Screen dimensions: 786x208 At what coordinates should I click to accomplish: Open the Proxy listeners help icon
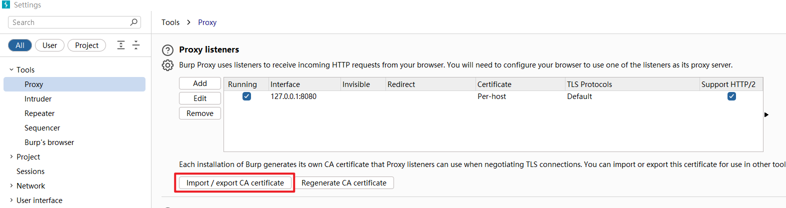tap(167, 50)
